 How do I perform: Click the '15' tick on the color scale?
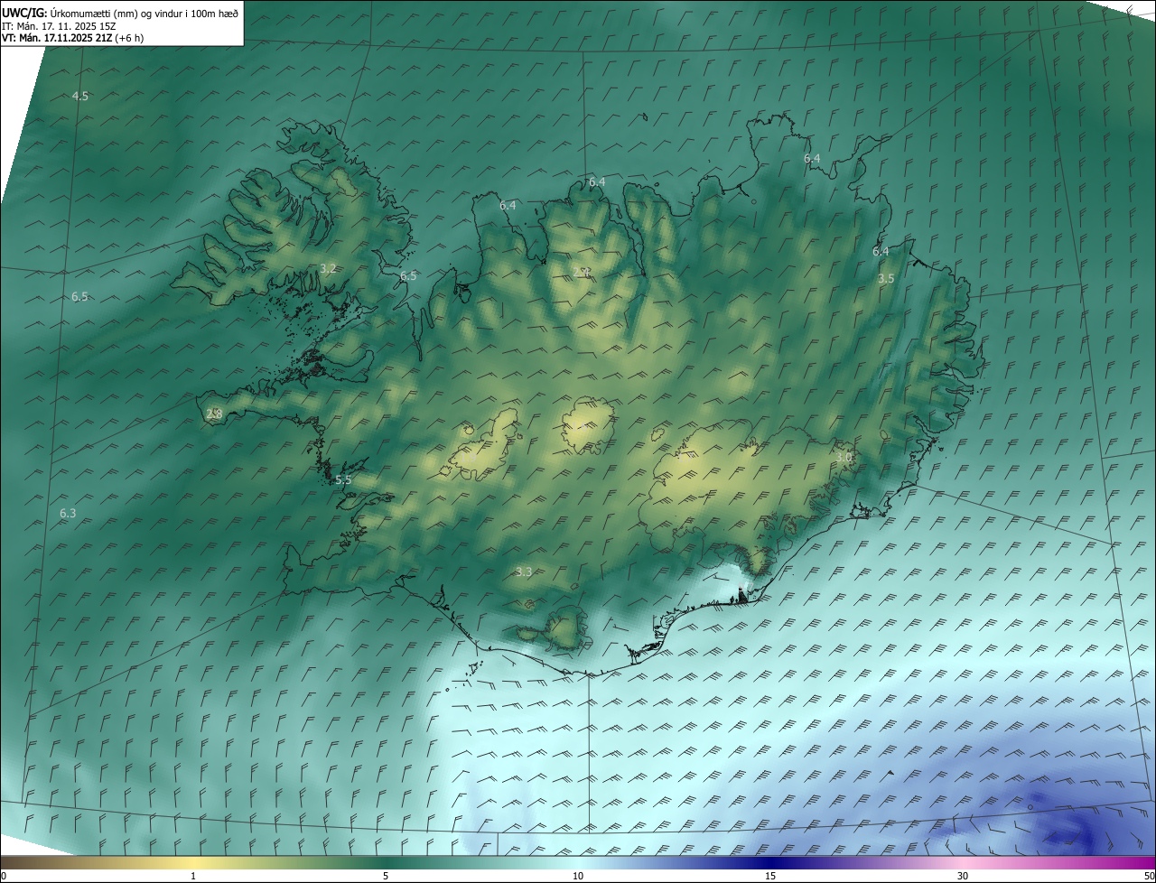pyautogui.click(x=770, y=876)
